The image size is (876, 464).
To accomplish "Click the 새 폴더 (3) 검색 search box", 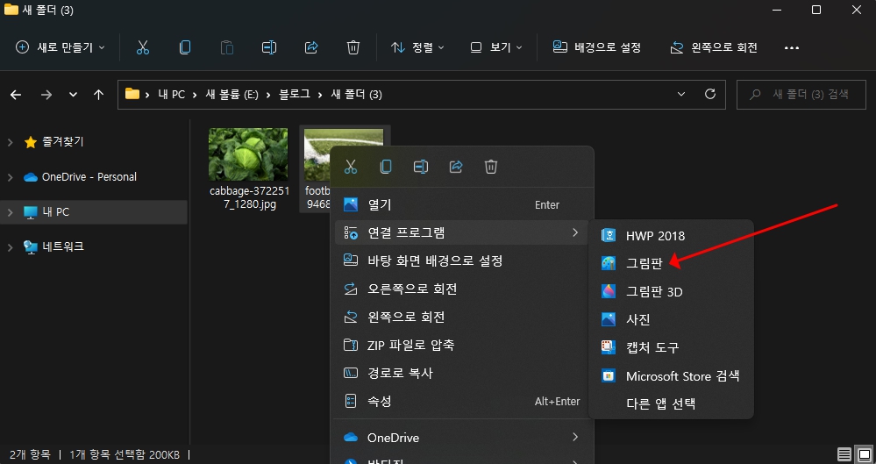I will 801,95.
